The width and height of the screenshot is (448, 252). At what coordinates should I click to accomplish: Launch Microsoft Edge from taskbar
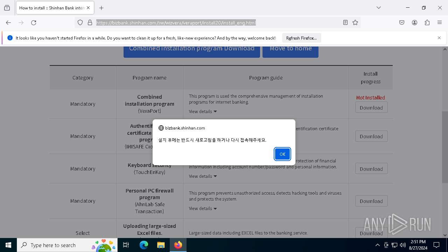144,245
